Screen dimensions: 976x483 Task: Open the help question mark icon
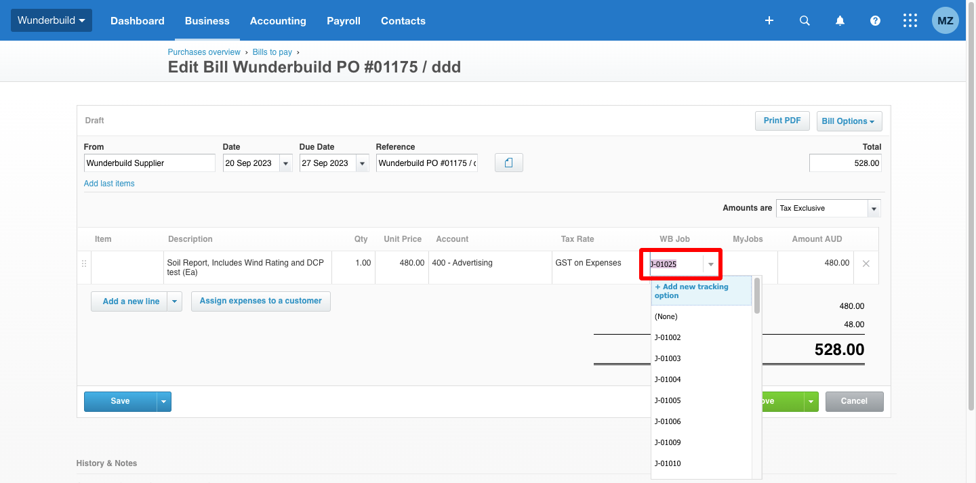click(875, 21)
